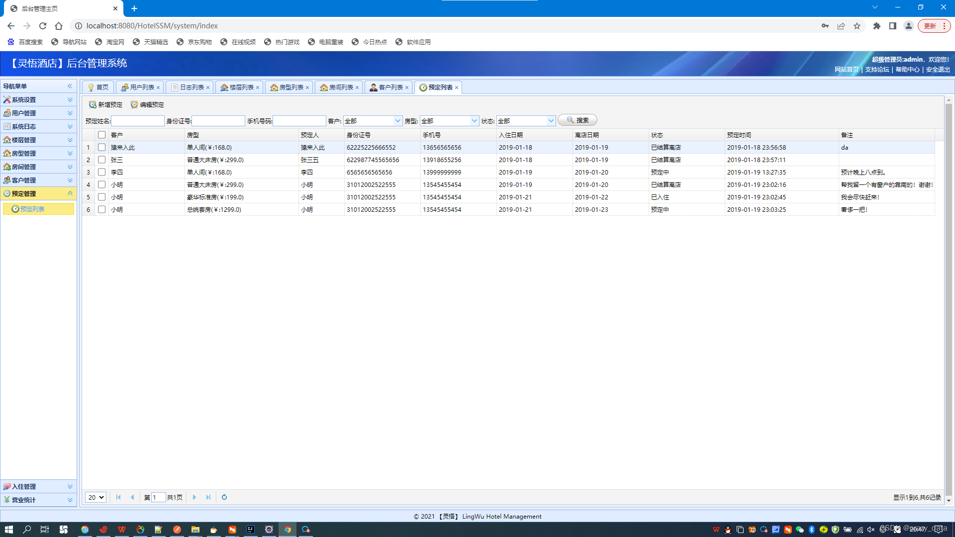The width and height of the screenshot is (955, 537).
Task: Click the 新增预定 add booking button
Action: click(105, 104)
